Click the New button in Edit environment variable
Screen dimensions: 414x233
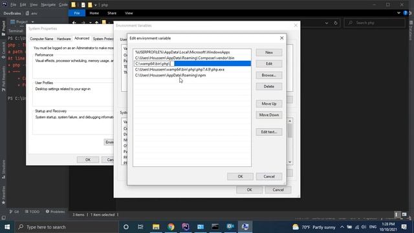point(269,52)
